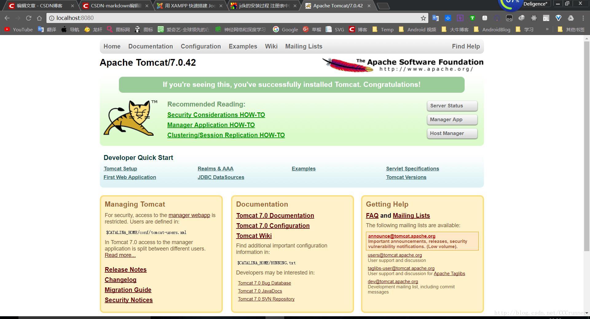Open Chrome's three-dot menu
Viewport: 590px width, 319px height.
(x=583, y=18)
